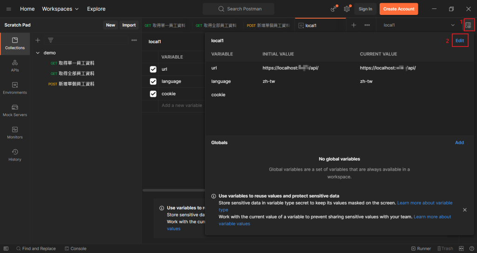Open the hamburger menu icon
The height and width of the screenshot is (253, 477).
tap(8, 9)
